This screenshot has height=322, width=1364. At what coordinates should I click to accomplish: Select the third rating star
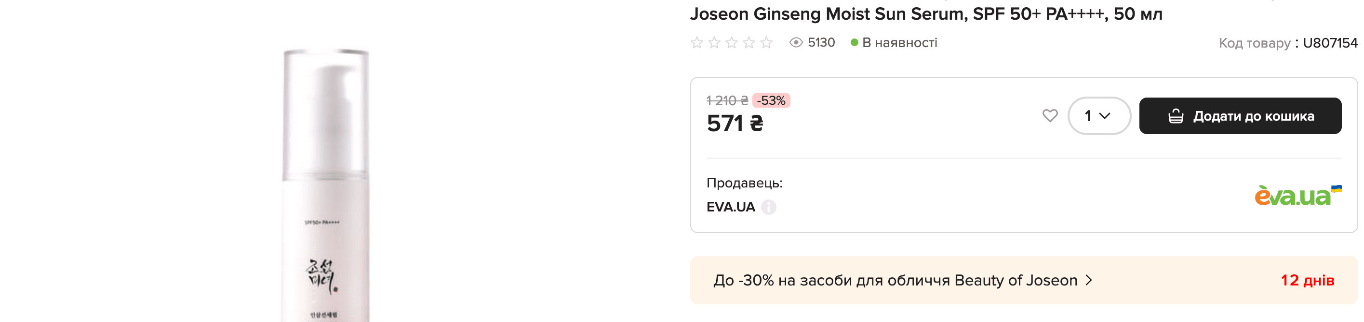tap(732, 43)
